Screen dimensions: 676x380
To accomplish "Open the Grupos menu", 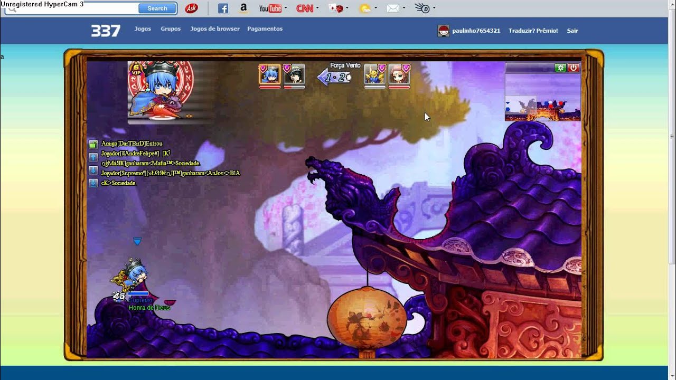I will (x=171, y=29).
